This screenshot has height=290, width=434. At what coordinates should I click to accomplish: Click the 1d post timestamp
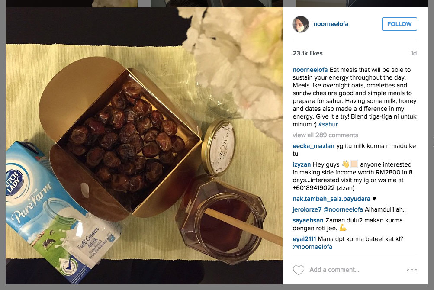coord(414,53)
